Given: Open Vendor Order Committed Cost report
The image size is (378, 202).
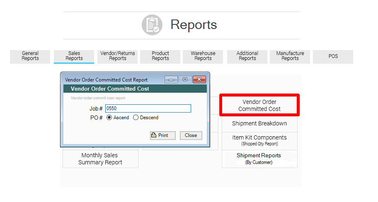Looking at the screenshot, I should tap(259, 106).
